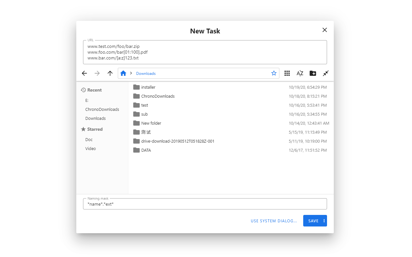
Task: Select the Doc starred location
Action: pos(89,139)
